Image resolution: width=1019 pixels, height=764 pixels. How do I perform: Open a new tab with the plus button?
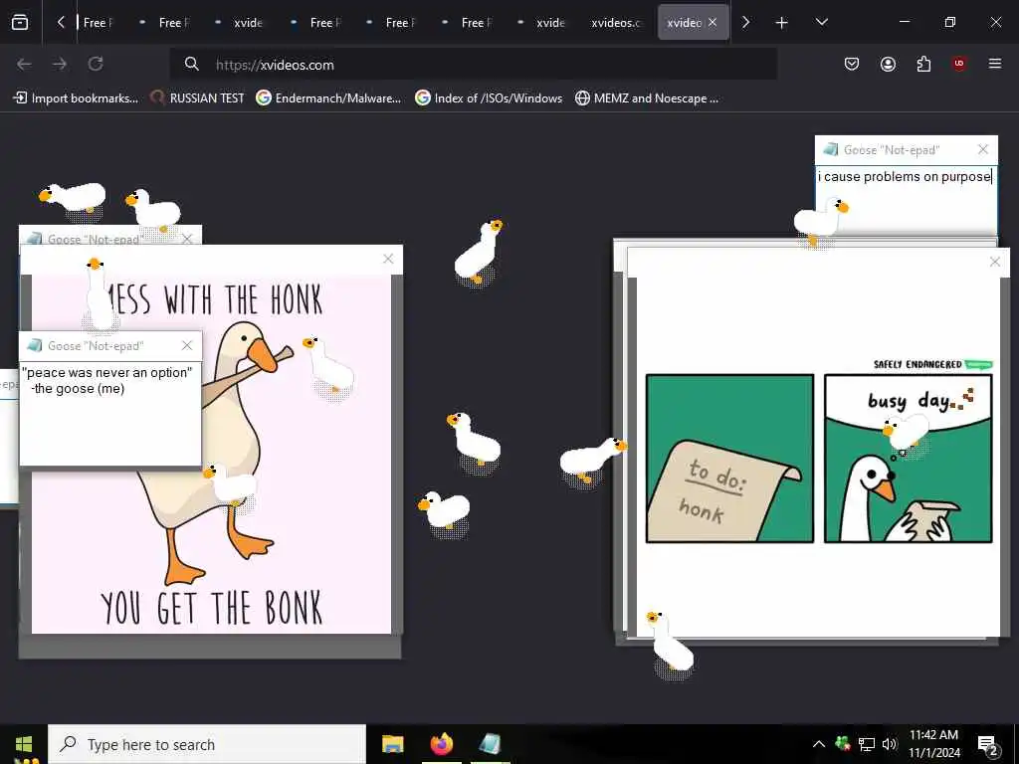coord(781,23)
